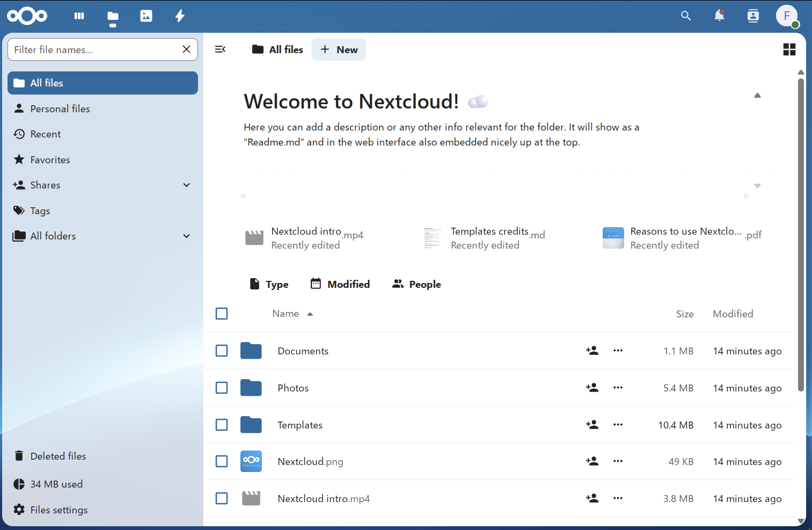Open the Photos app
This screenshot has height=530, width=812.
tap(146, 16)
